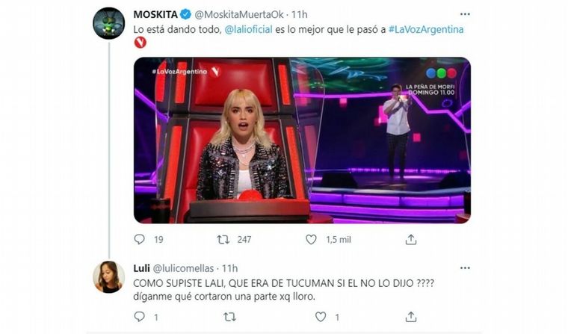Open the @lulicomellas handle
This screenshot has height=334, width=568.
click(183, 268)
